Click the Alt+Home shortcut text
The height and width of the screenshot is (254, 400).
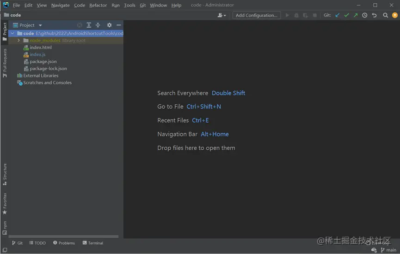pos(215,134)
